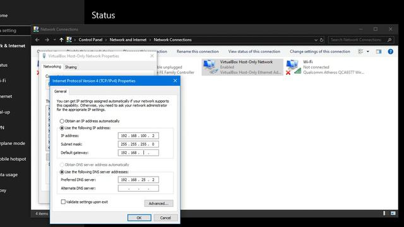Click the Subnet mask field
Viewport: 404px width, 227px height.
(x=138, y=144)
